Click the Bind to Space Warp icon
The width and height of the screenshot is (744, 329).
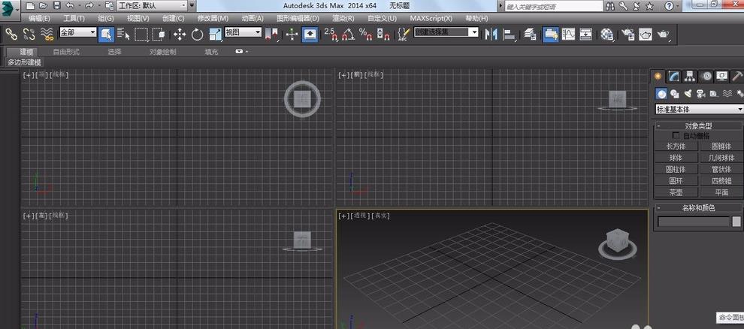point(47,34)
